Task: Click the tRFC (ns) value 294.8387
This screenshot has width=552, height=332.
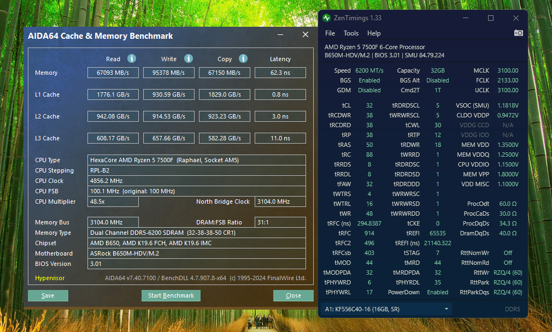Action: pyautogui.click(x=369, y=223)
